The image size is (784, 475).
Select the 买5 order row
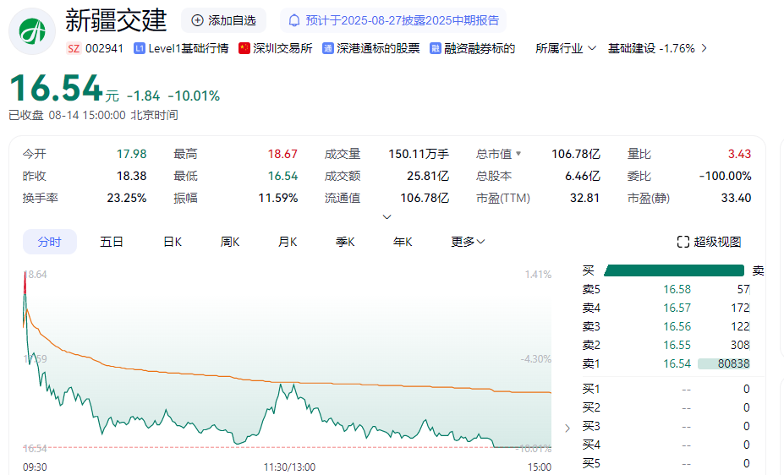(666, 463)
